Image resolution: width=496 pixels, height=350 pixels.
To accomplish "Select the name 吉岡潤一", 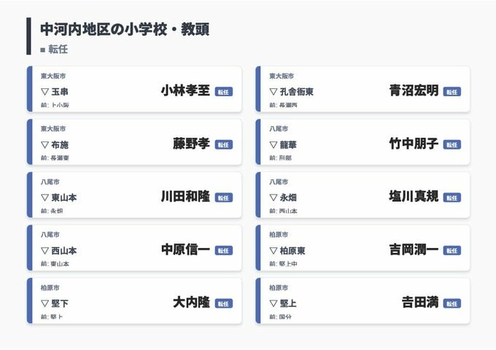I will (x=414, y=249).
